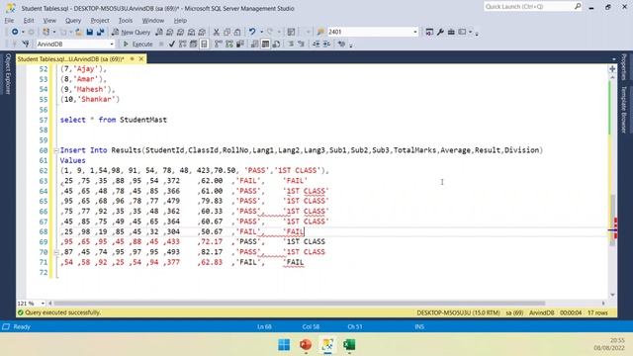Screen dimensions: 633x356
Task: Click the Cut scissors icon
Action: coord(216,32)
